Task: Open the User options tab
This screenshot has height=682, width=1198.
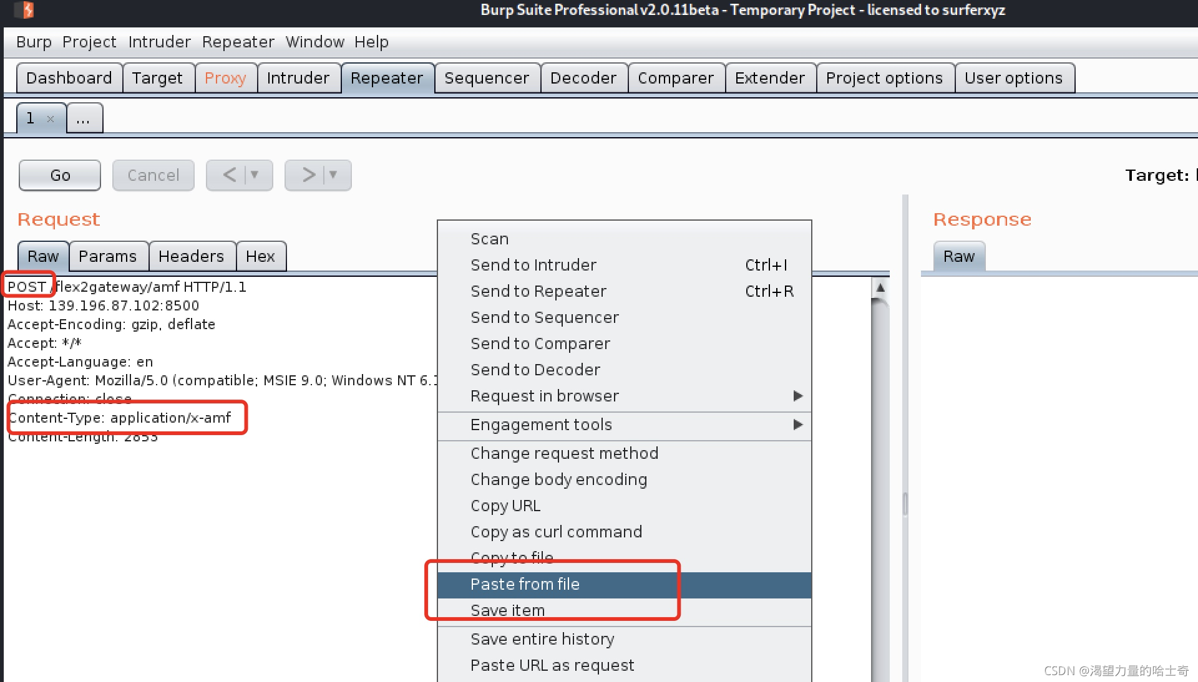Action: point(1015,78)
